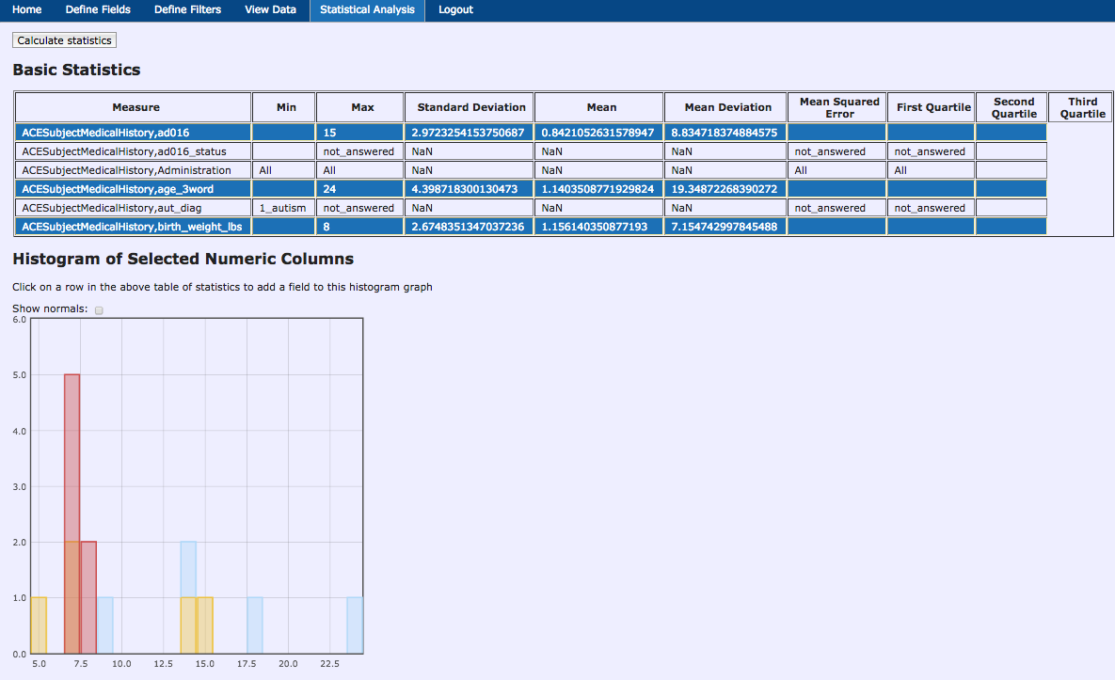The width and height of the screenshot is (1115, 680).
Task: Click Logout in the navigation bar
Action: [x=455, y=10]
